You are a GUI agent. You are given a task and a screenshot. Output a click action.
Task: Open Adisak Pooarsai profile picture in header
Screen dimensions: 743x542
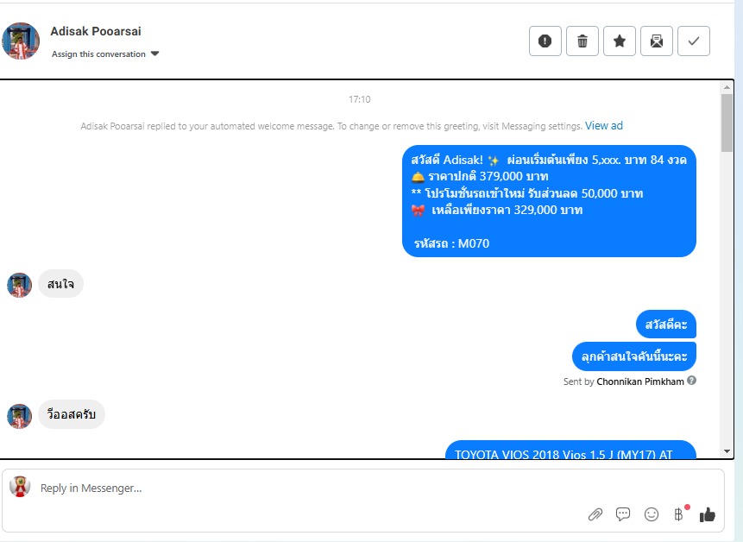21,41
